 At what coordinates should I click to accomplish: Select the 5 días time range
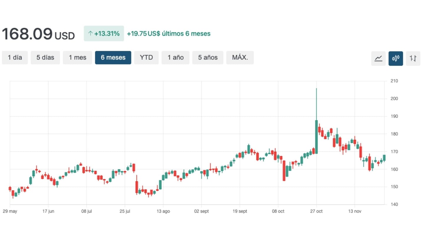point(45,58)
